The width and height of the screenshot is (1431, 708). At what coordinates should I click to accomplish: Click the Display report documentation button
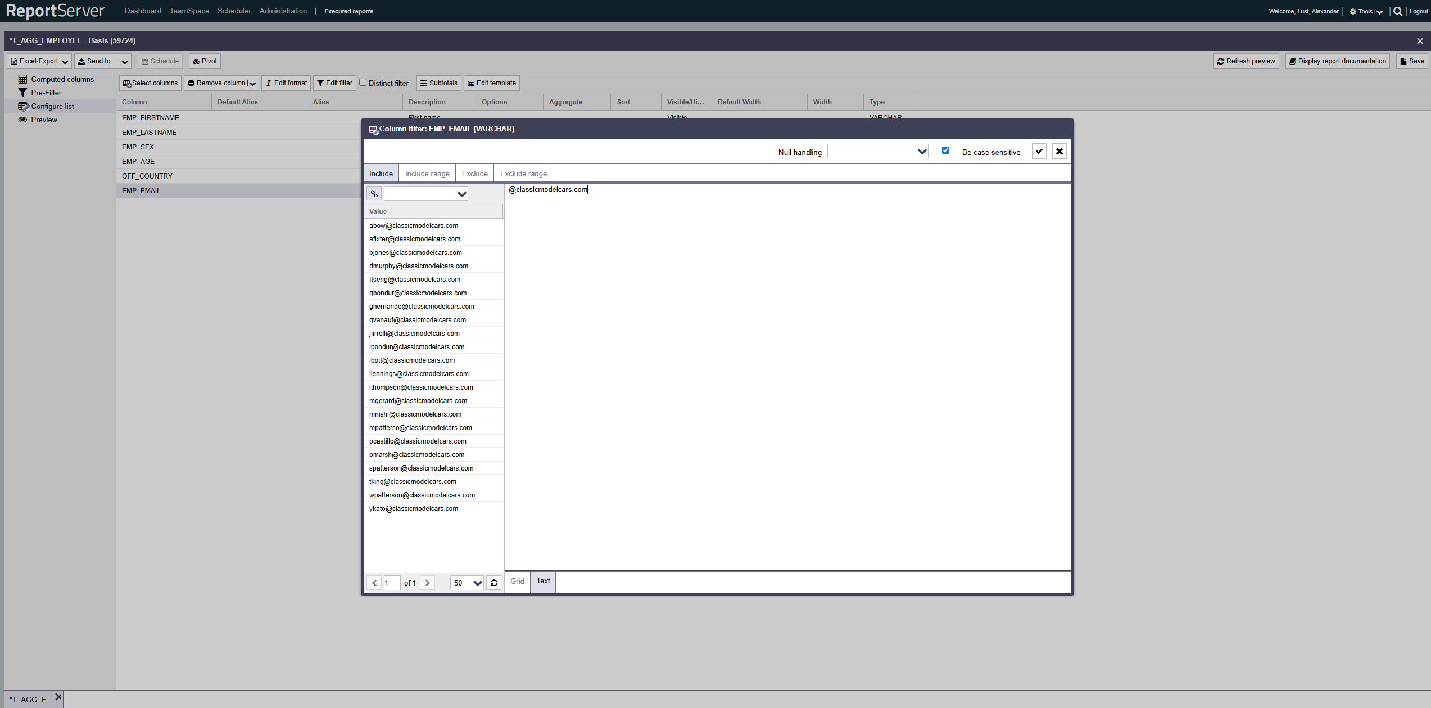pos(1337,61)
